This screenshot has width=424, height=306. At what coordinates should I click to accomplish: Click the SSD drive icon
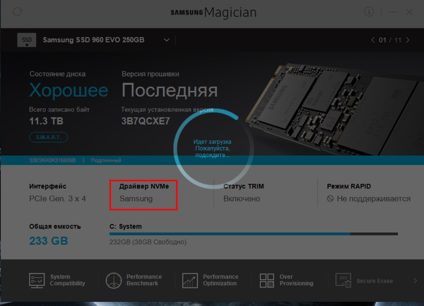point(26,40)
